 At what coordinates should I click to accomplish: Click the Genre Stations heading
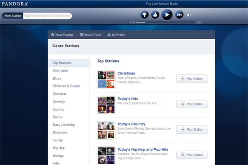66,46
